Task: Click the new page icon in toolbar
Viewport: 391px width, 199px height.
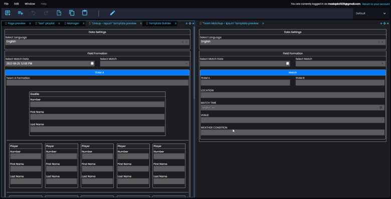Action: [8, 13]
